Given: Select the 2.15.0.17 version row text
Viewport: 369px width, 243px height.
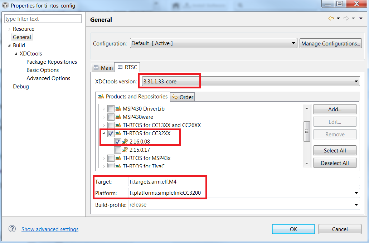Looking at the screenshot, I should 140,150.
